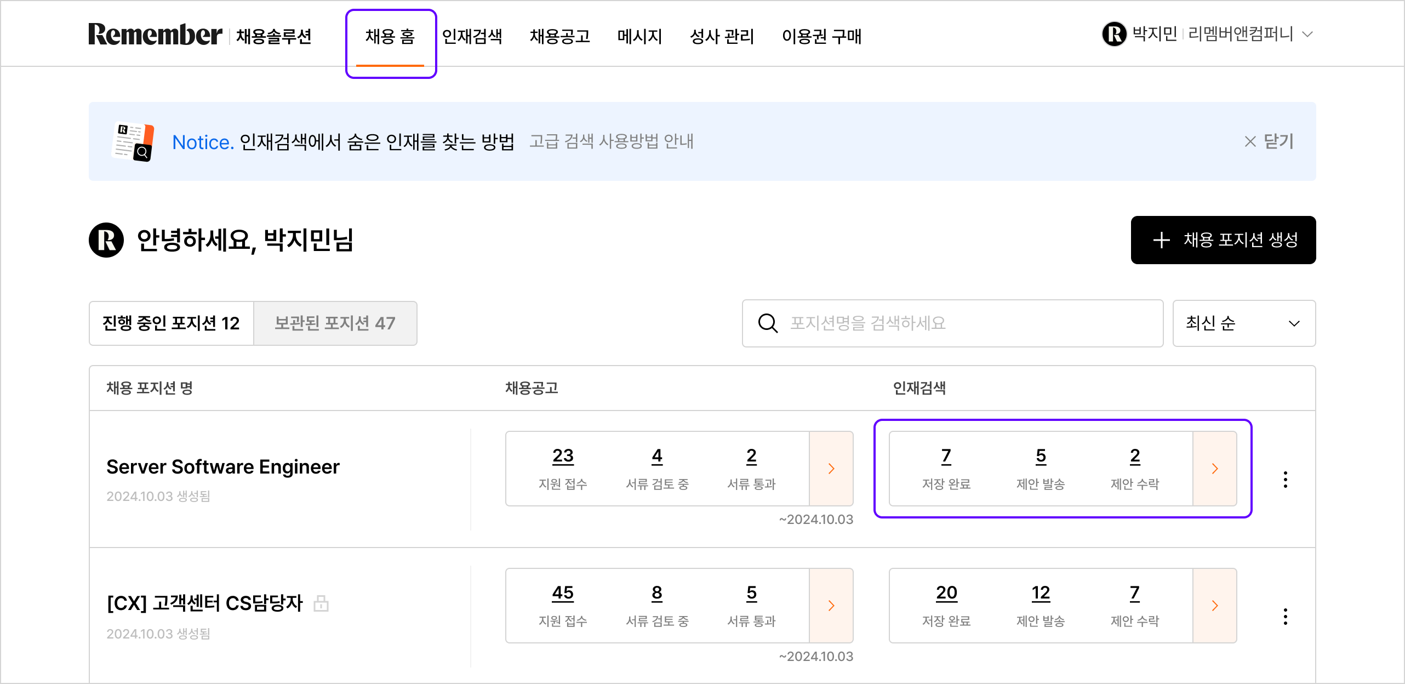Open 인재검색 arrow for CS담당자 row

click(x=1214, y=606)
